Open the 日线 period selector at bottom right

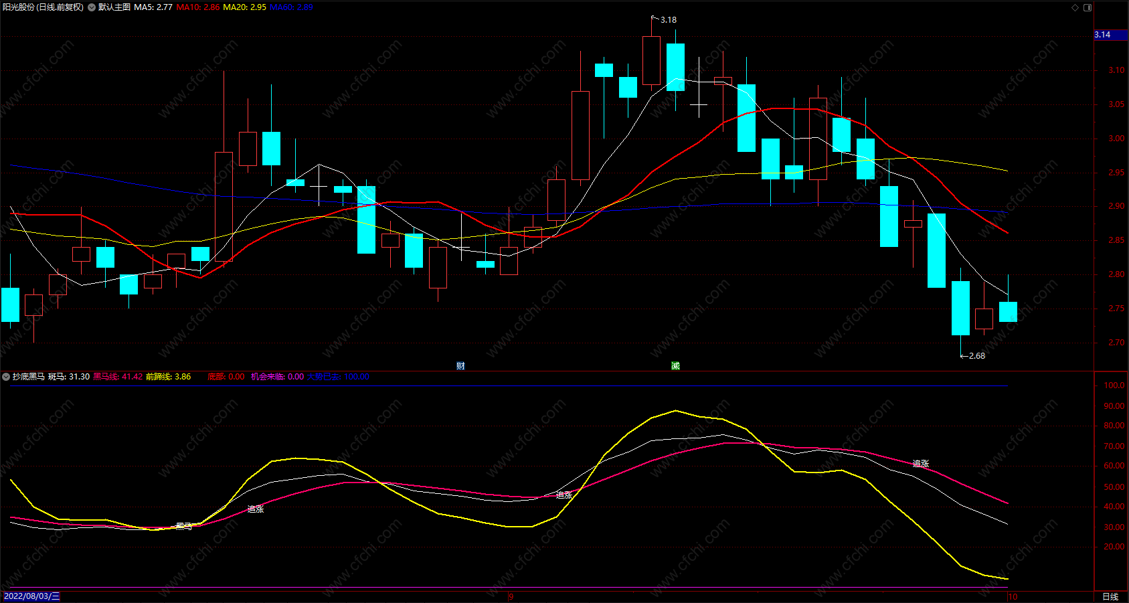[1110, 596]
